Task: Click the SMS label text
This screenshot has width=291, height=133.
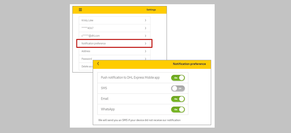Action: [104, 88]
